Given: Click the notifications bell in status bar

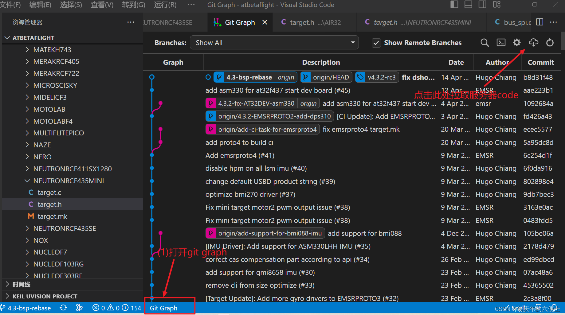Looking at the screenshot, I should 555,308.
